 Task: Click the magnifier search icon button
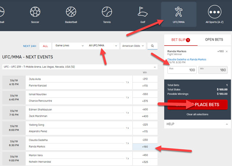coord(153,46)
